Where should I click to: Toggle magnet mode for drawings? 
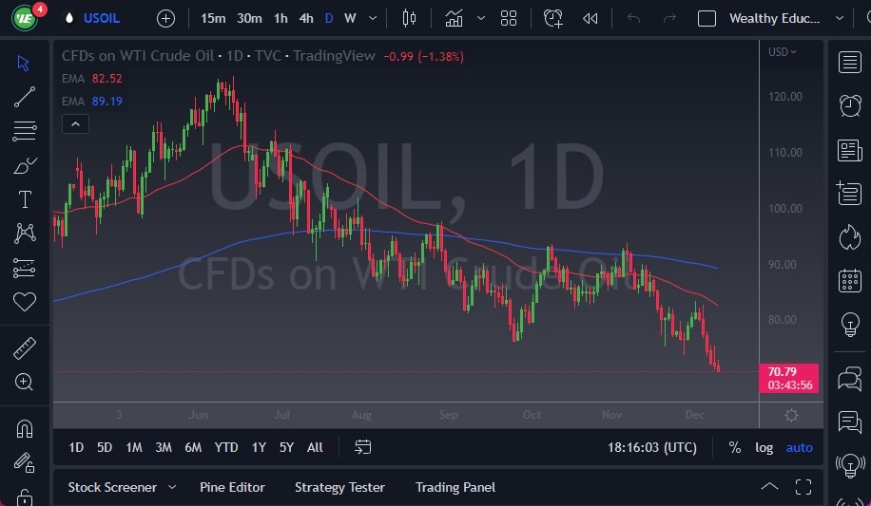25,428
